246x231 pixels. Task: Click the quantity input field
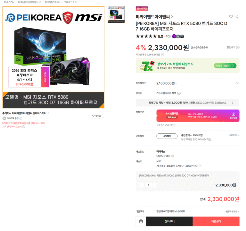click(x=148, y=185)
